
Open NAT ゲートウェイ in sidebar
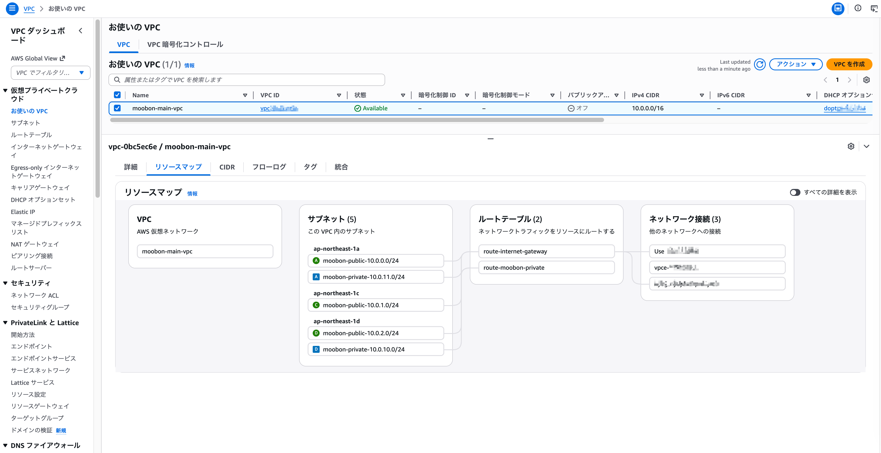(34, 244)
